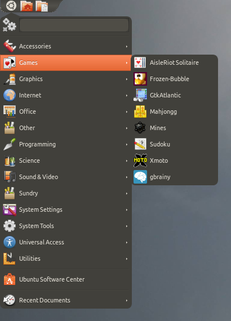Click the System Settings wrench icon
231x321 pixels.
tap(10, 210)
